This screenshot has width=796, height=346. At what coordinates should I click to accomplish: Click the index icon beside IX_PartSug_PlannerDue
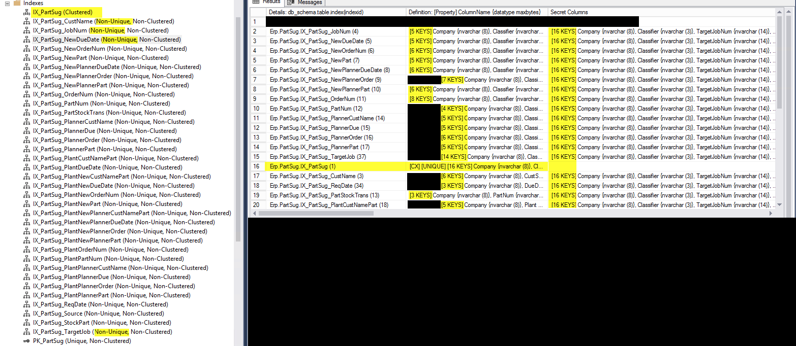point(27,131)
